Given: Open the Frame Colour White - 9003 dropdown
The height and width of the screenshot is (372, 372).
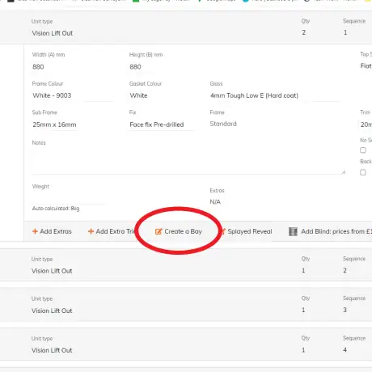Looking at the screenshot, I should click(x=72, y=95).
